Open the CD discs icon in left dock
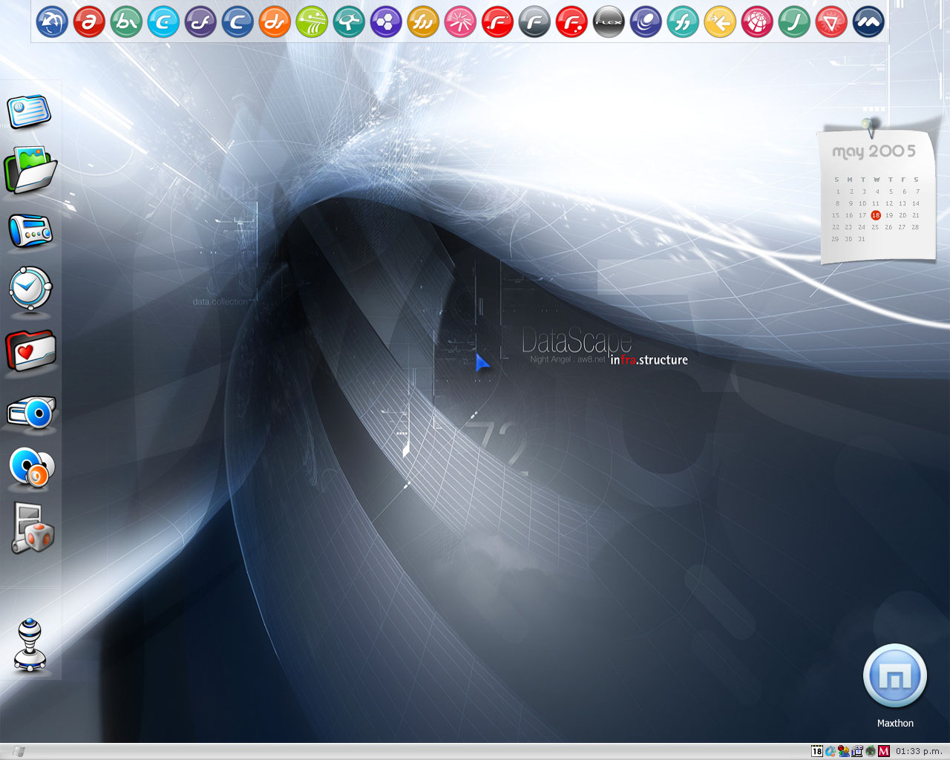 coord(31,468)
